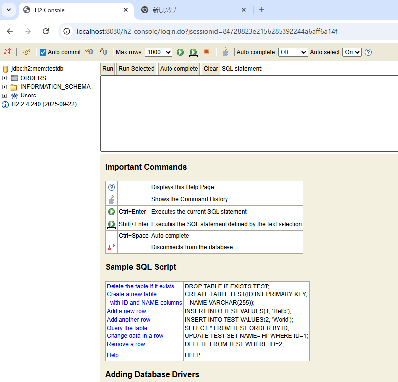The height and width of the screenshot is (382, 398).
Task: Open the Max rows dropdown
Action: [x=158, y=52]
